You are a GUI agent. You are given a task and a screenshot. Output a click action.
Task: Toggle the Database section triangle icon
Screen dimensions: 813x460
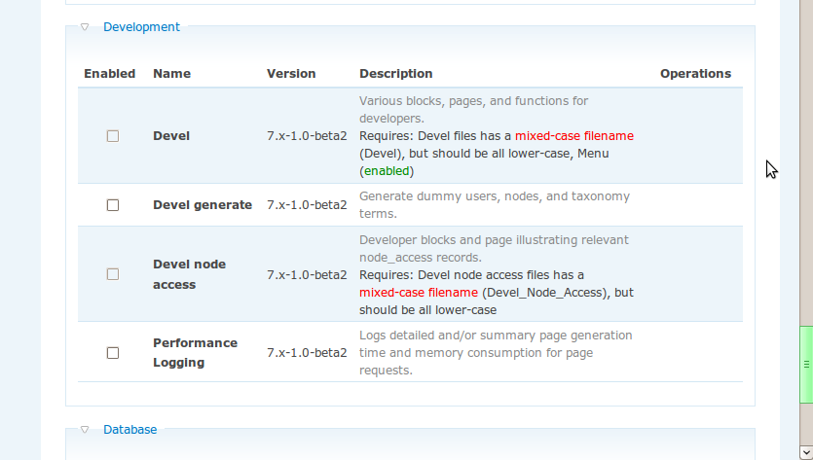pyautogui.click(x=86, y=429)
